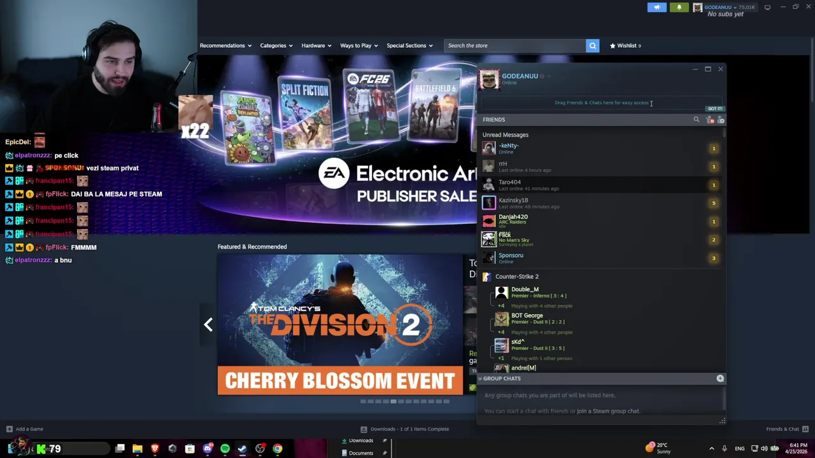Open the Categories store menu
815x458 pixels.
pyautogui.click(x=276, y=45)
